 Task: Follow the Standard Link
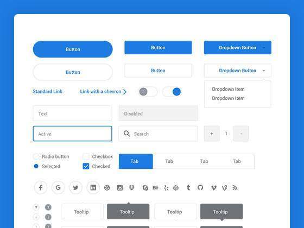coord(48,92)
